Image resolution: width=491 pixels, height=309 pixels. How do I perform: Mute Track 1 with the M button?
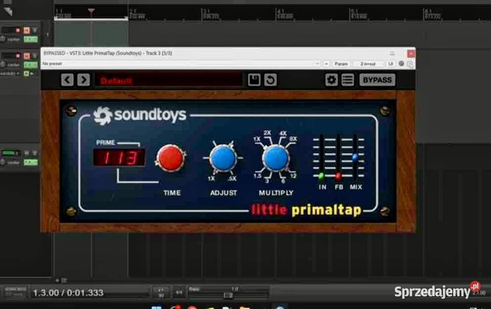27,29
